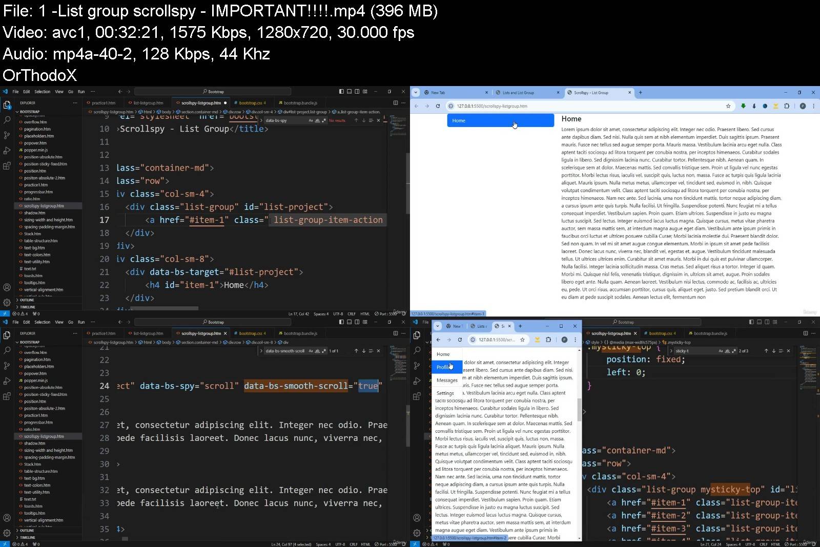Image resolution: width=820 pixels, height=547 pixels.
Task: Go to previous match in data-bs-spy find box
Action: tap(356, 120)
